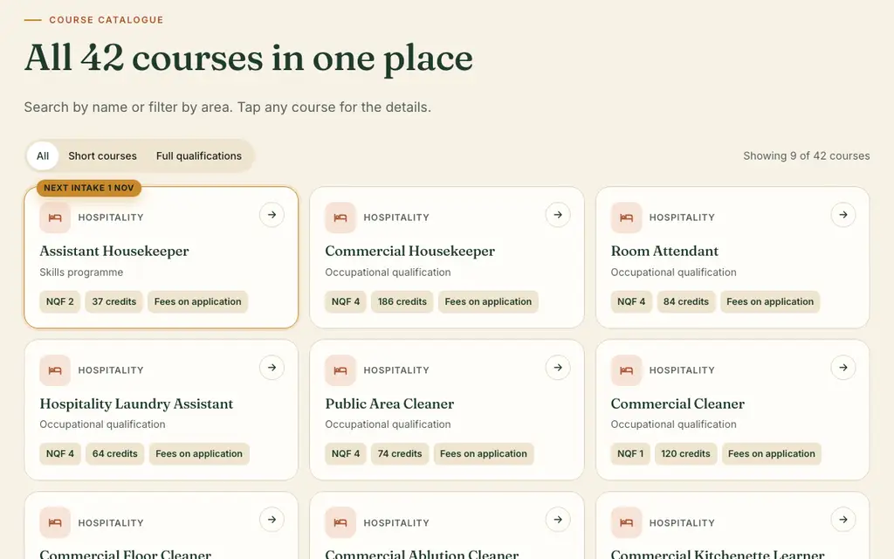The height and width of the screenshot is (559, 894).
Task: Click Fees on application tag on Assistant Housekeeper
Action: (198, 301)
